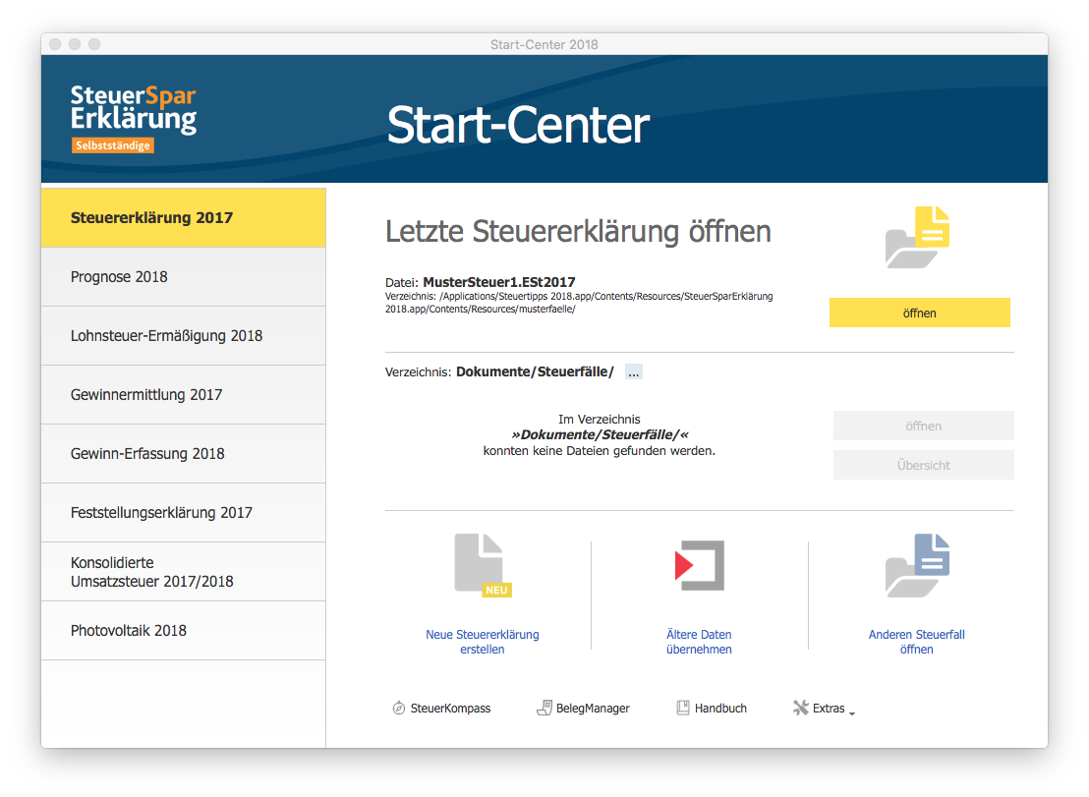The width and height of the screenshot is (1089, 797).
Task: Click the greyed-out öffnen button
Action: [923, 426]
